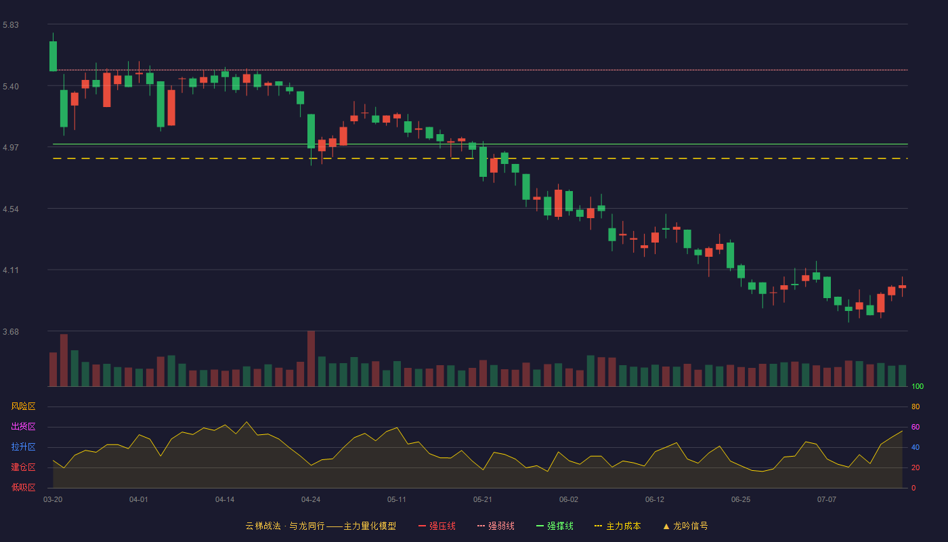
Task: Click the 06-02 date axis label
Action: [x=569, y=499]
